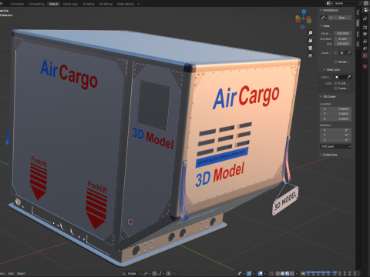Toggle the camera view icon
This screenshot has height=277, width=370.
point(311,48)
